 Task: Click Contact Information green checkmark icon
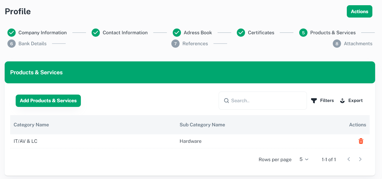tap(96, 33)
